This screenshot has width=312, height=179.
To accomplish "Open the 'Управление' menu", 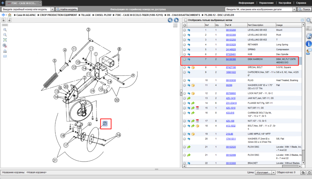I will 266,3.
